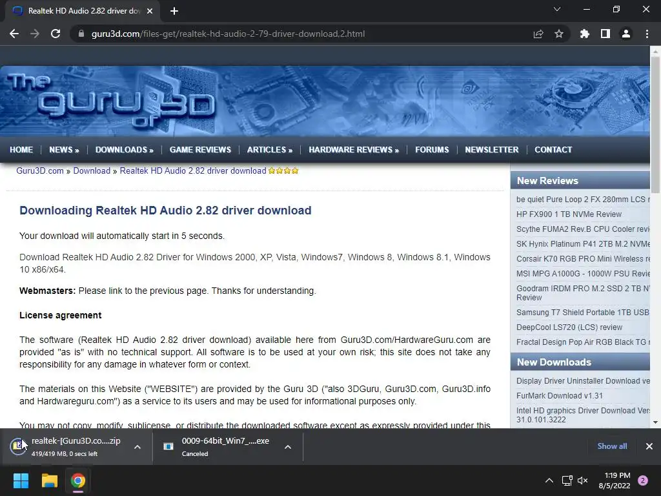
Task: View site security lock info
Action: (x=81, y=34)
